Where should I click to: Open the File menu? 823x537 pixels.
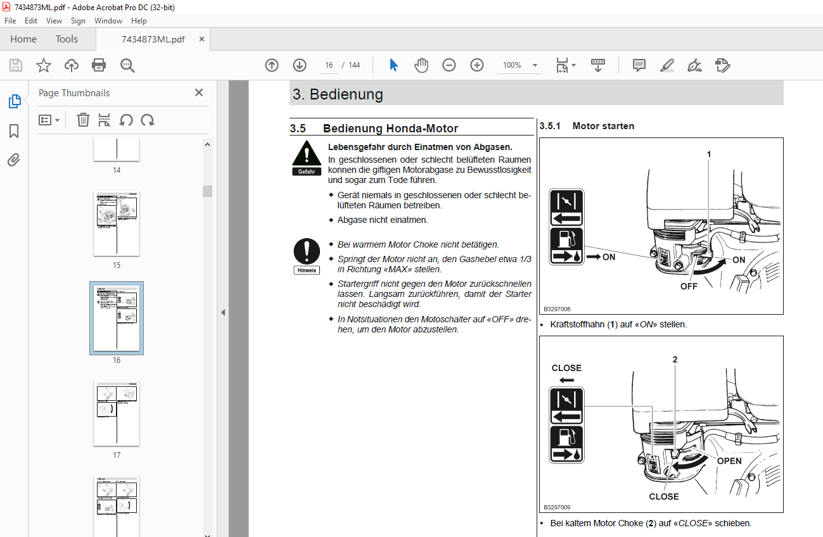point(10,21)
